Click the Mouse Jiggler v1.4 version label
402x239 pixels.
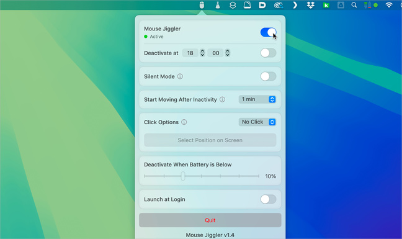pyautogui.click(x=210, y=235)
